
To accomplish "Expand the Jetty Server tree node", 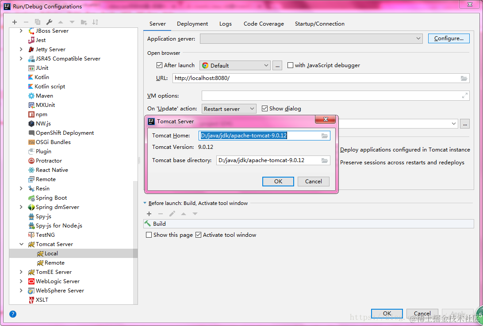I will [21, 49].
